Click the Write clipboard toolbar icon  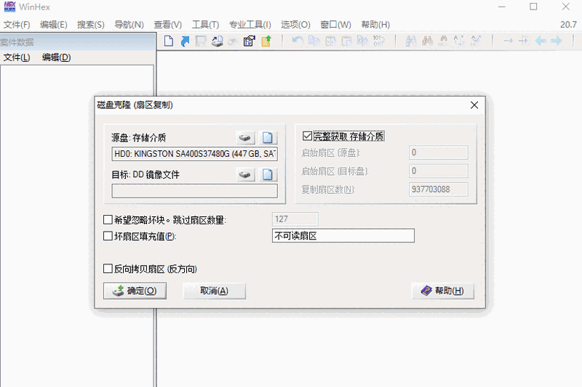(x=346, y=41)
